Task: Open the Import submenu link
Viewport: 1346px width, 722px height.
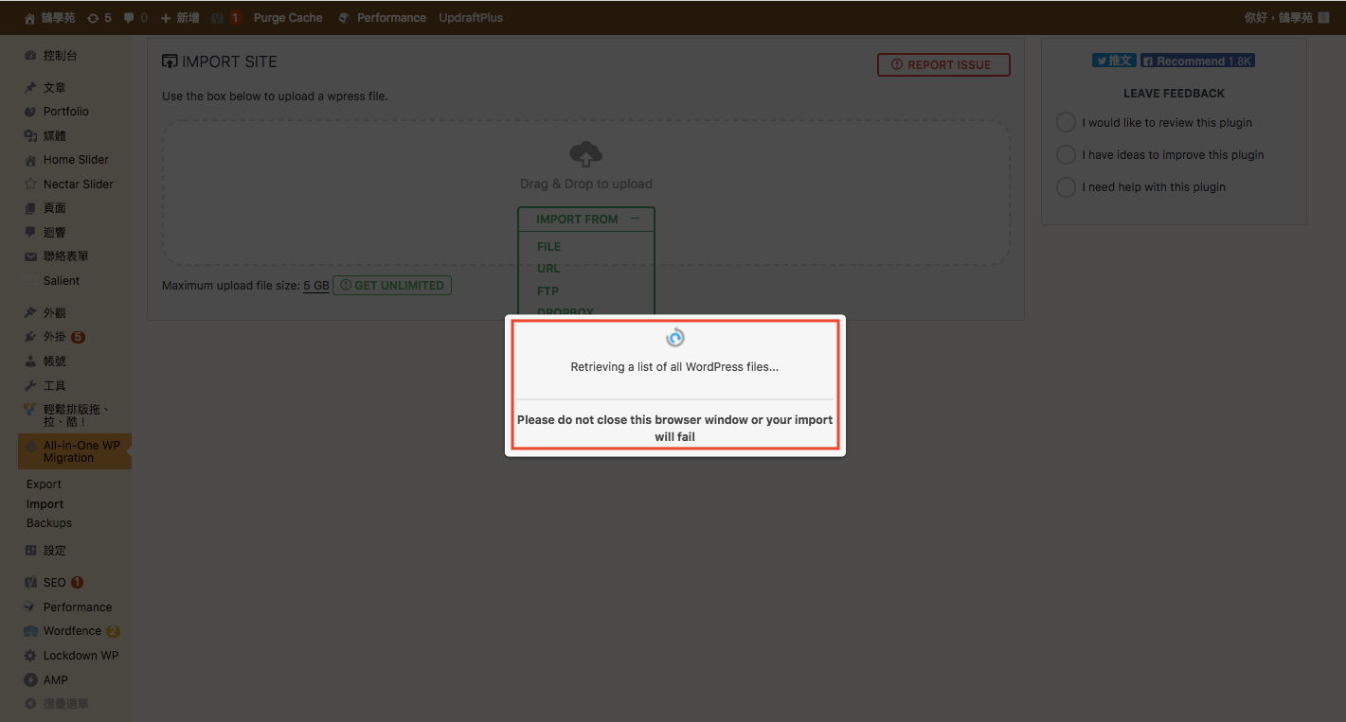Action: coord(45,504)
